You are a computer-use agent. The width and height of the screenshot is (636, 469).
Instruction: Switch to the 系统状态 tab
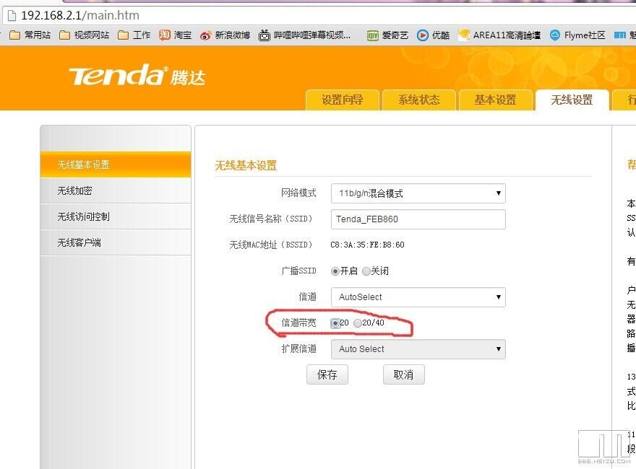(418, 100)
